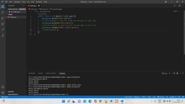The width and height of the screenshot is (185, 104).
Task: Open Explorer views and more actions
Action: 23,6
